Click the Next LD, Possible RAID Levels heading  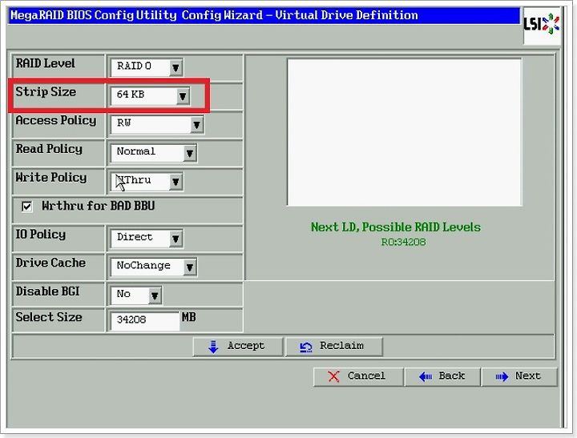pos(396,227)
